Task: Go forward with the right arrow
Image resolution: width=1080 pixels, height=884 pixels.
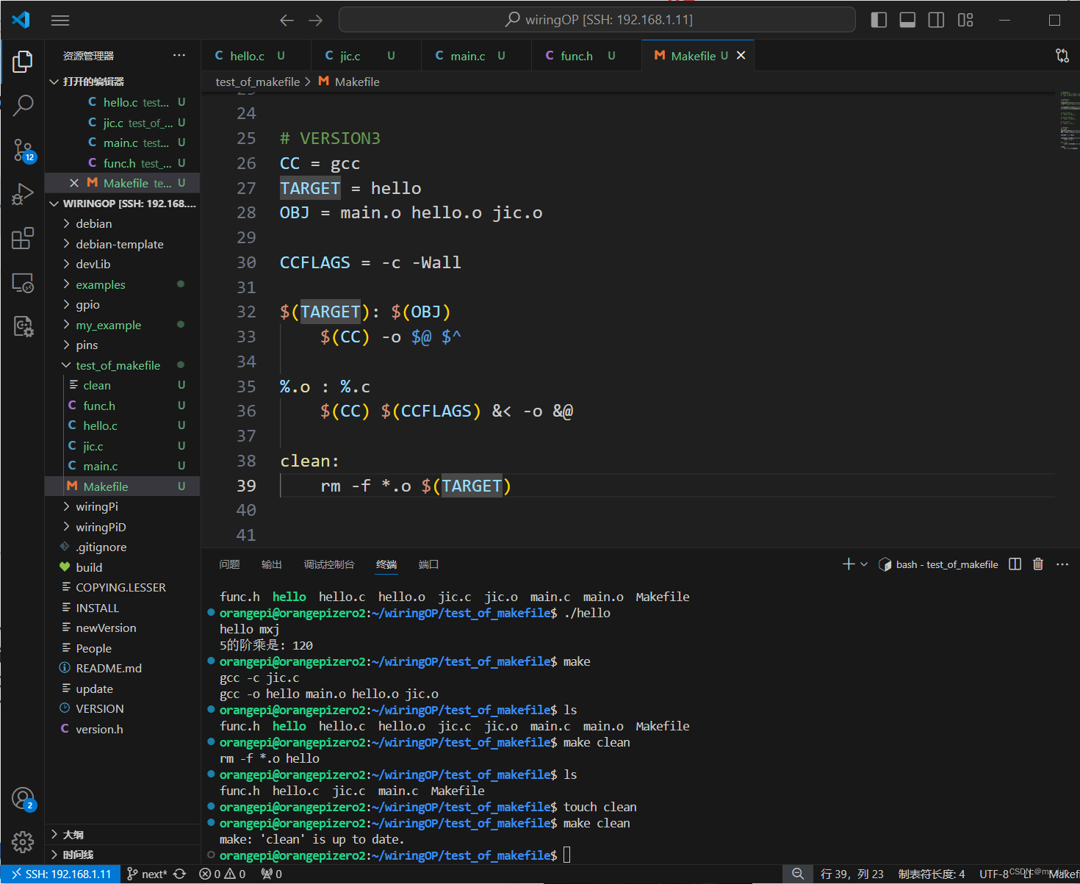Action: (316, 20)
